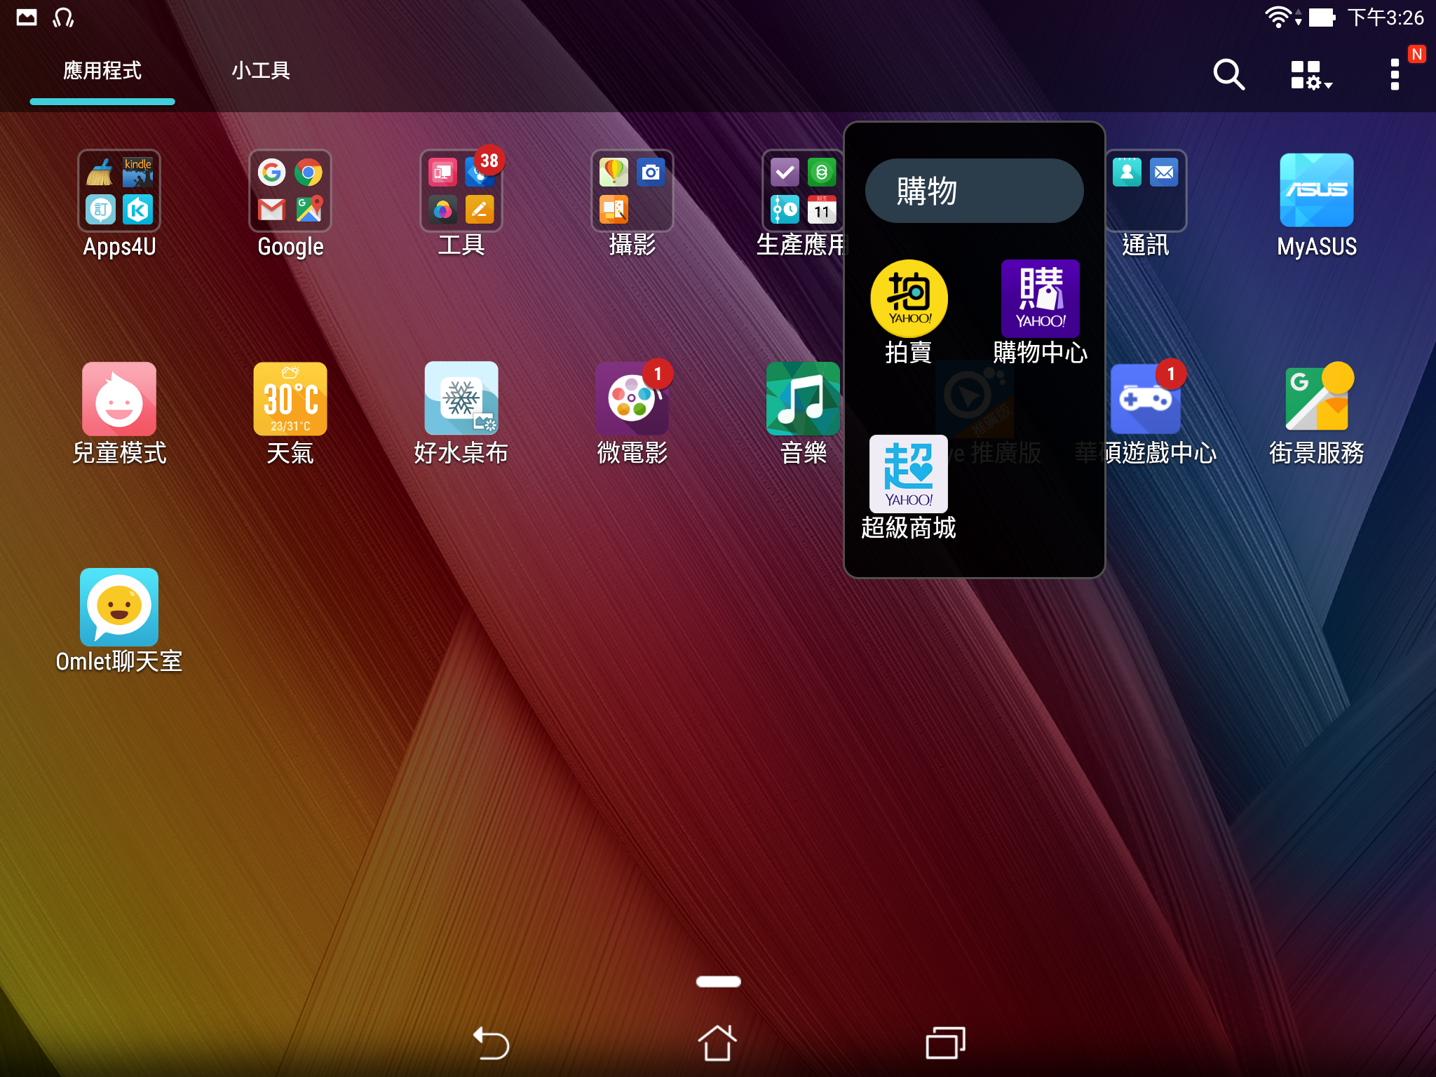Open the Yahoo 拍賣 auction app
This screenshot has height=1077, width=1436.
coord(909,299)
